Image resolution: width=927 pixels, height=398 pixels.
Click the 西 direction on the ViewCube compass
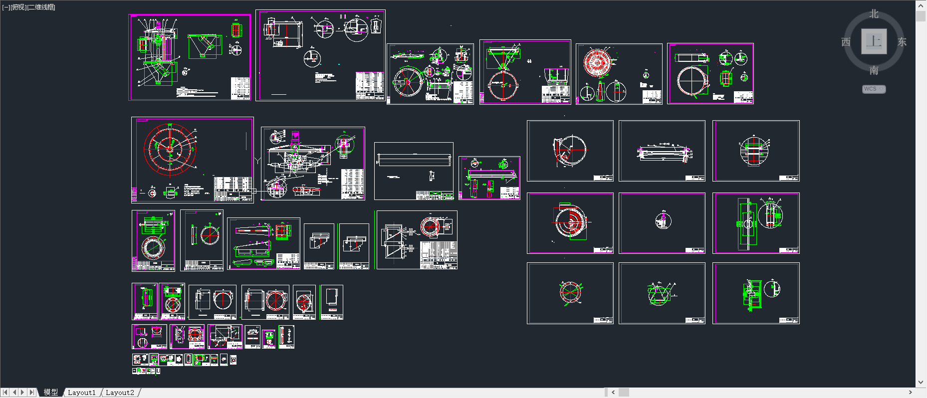click(x=846, y=42)
